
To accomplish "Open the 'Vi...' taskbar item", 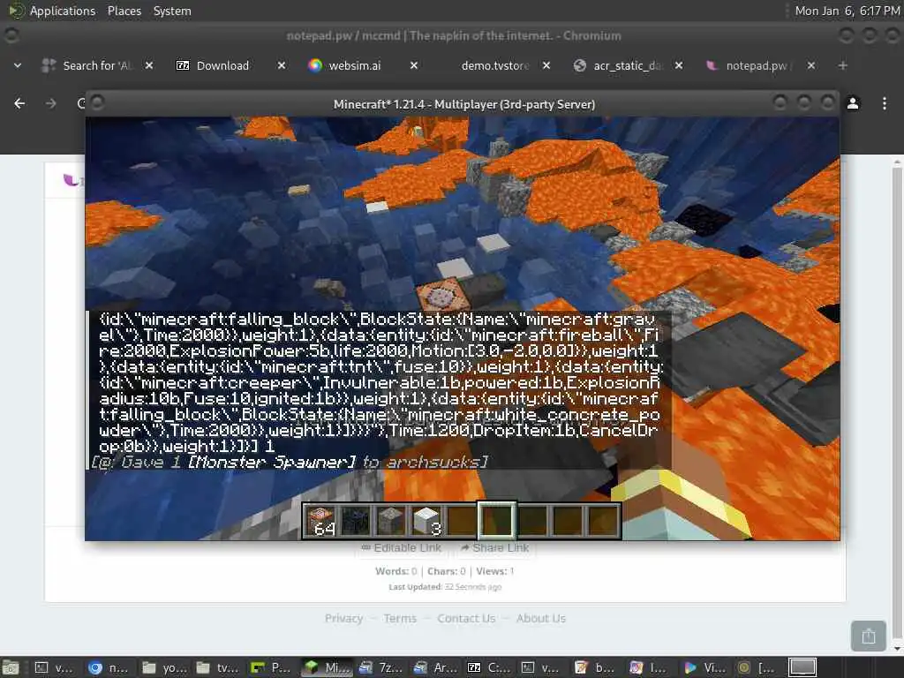I will tap(704, 667).
